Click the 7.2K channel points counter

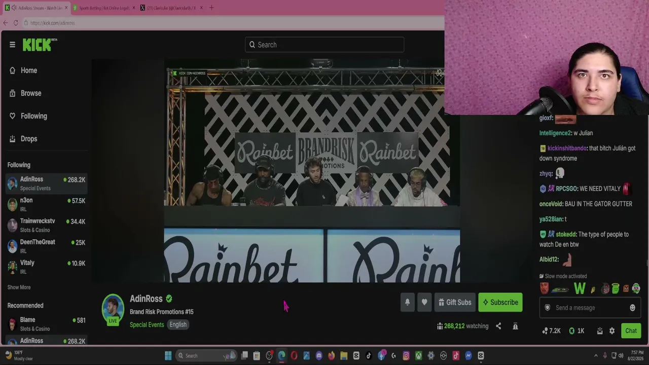pos(551,331)
